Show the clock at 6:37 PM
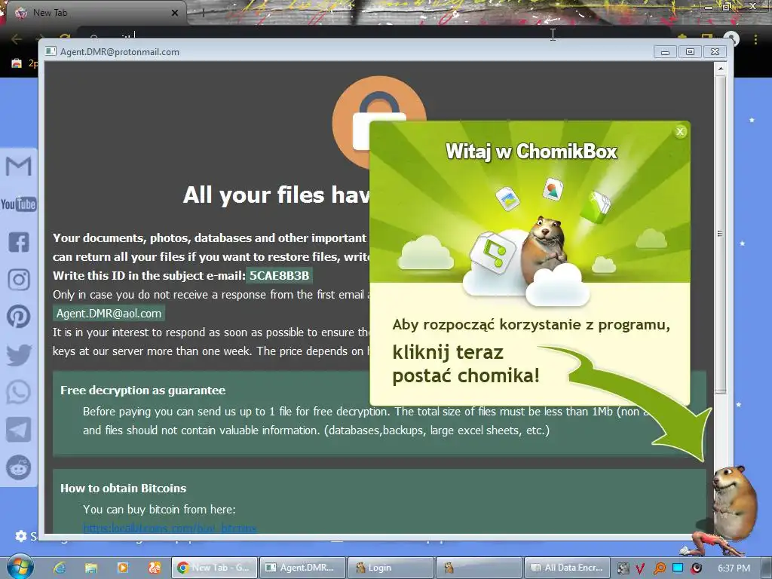This screenshot has height=579, width=772. click(734, 568)
